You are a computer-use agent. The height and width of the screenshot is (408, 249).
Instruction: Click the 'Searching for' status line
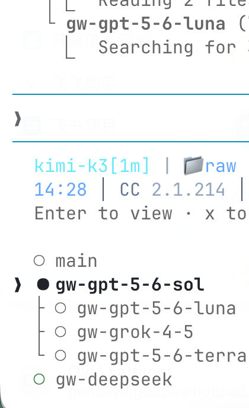[x=167, y=47]
